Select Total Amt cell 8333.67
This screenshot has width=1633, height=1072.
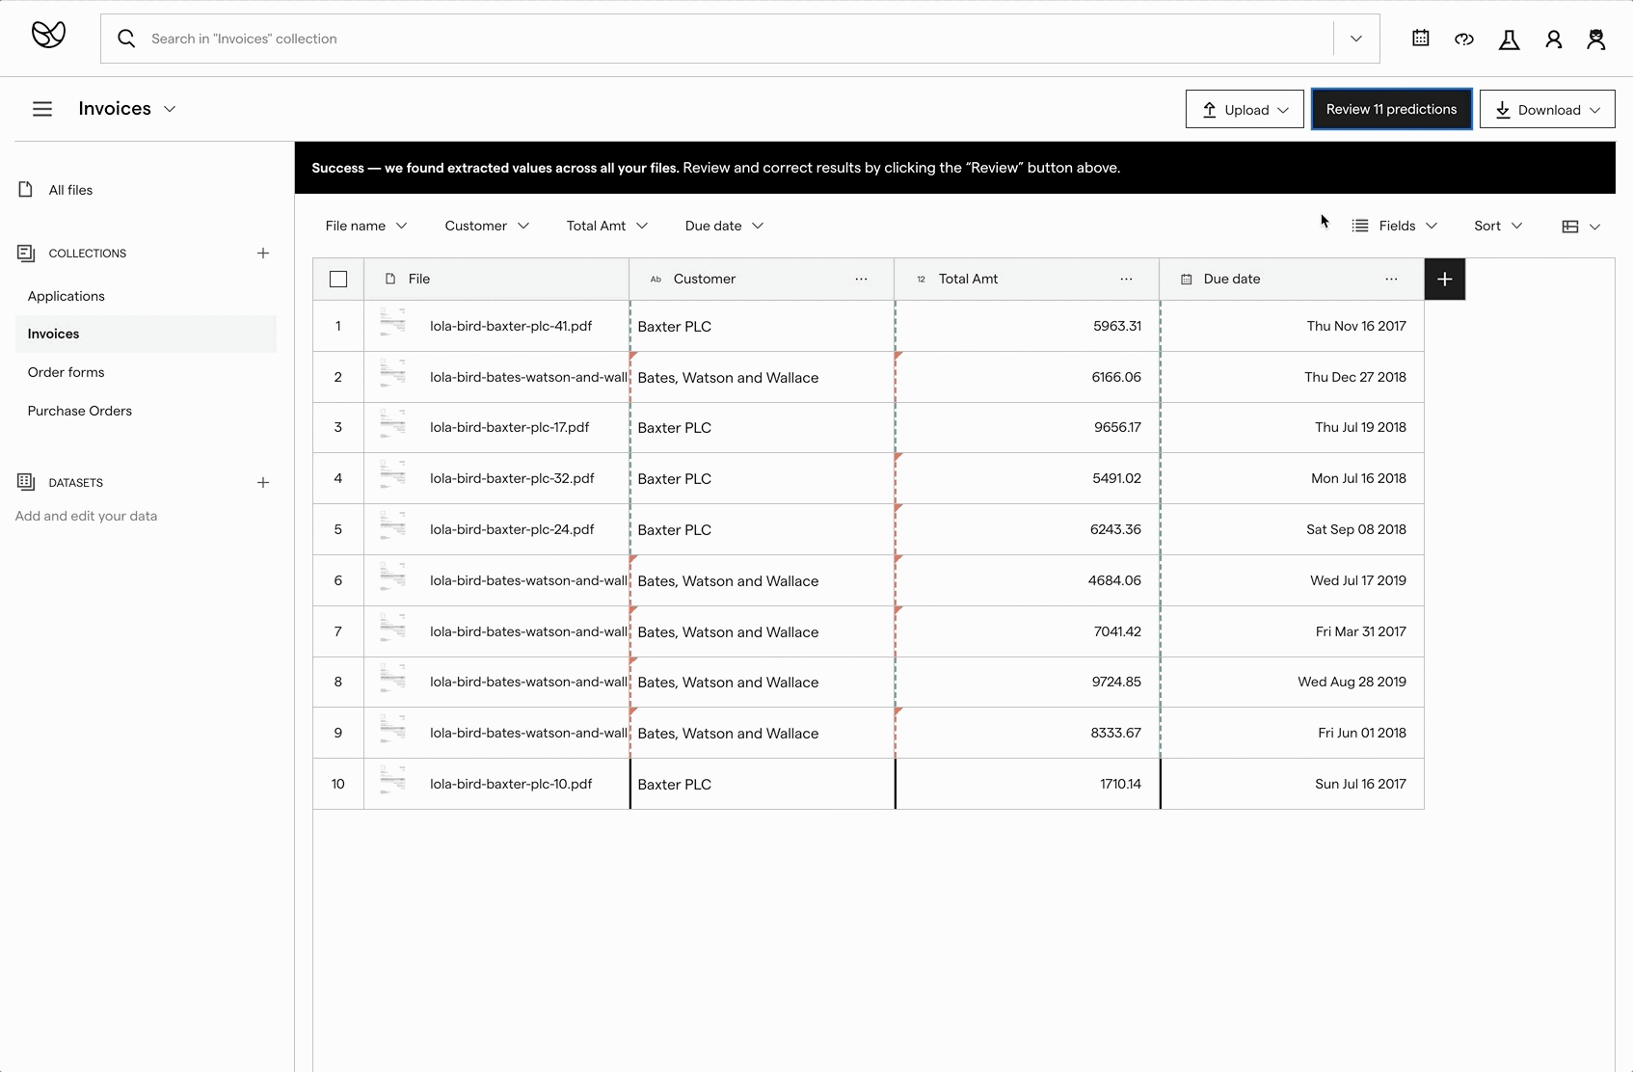1027,733
